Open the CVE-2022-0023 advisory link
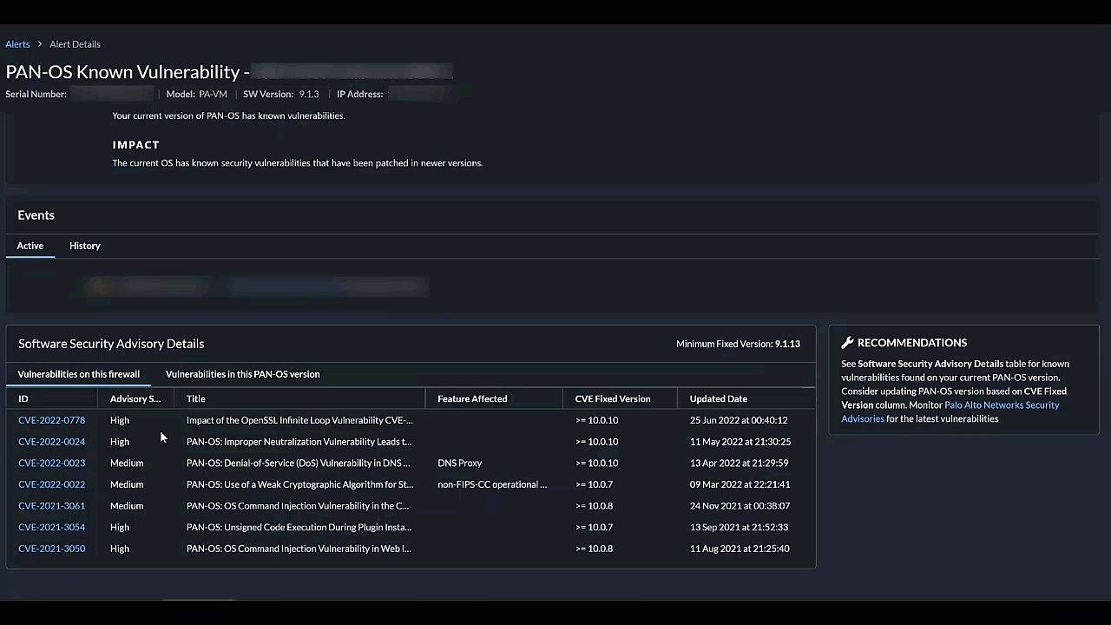The image size is (1111, 625). click(51, 464)
